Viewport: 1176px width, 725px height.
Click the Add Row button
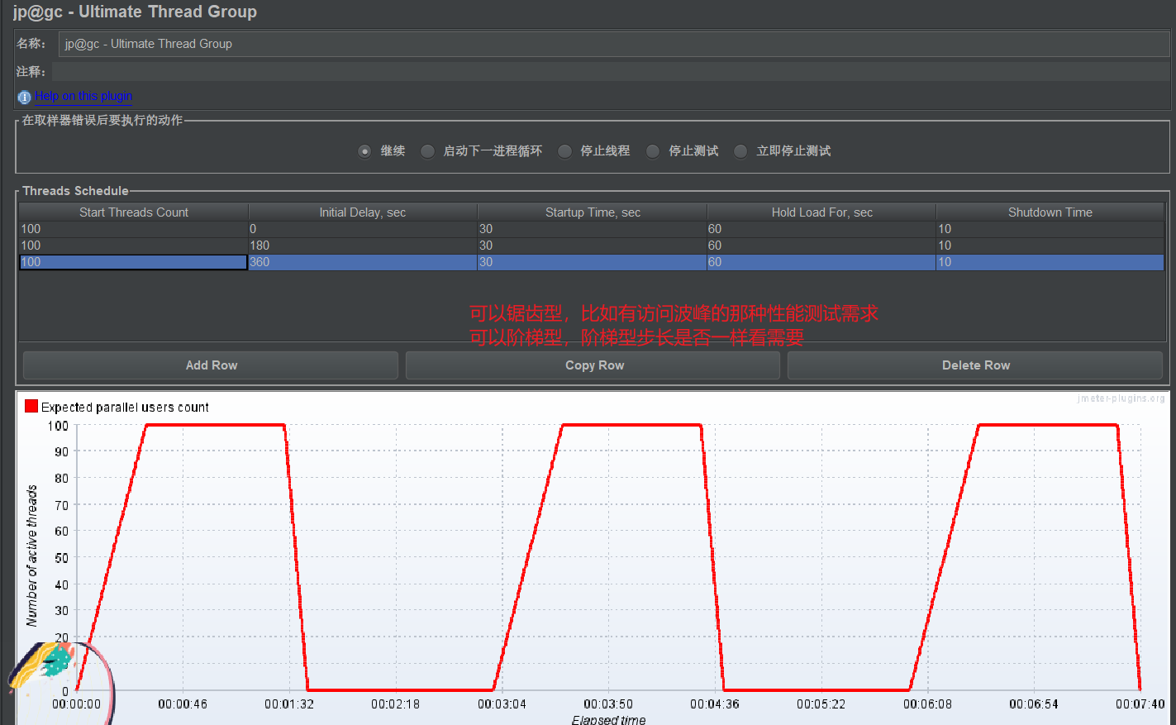211,365
